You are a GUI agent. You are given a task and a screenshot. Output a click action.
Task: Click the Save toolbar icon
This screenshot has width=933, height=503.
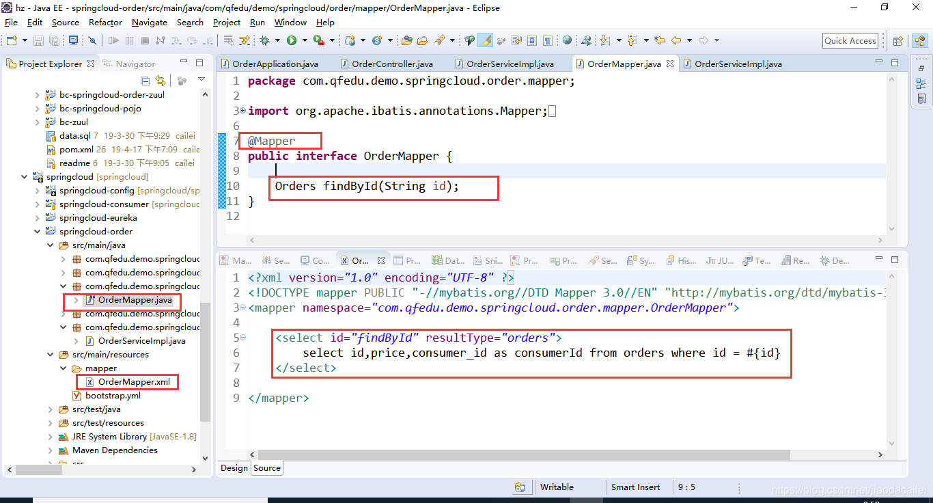point(38,40)
